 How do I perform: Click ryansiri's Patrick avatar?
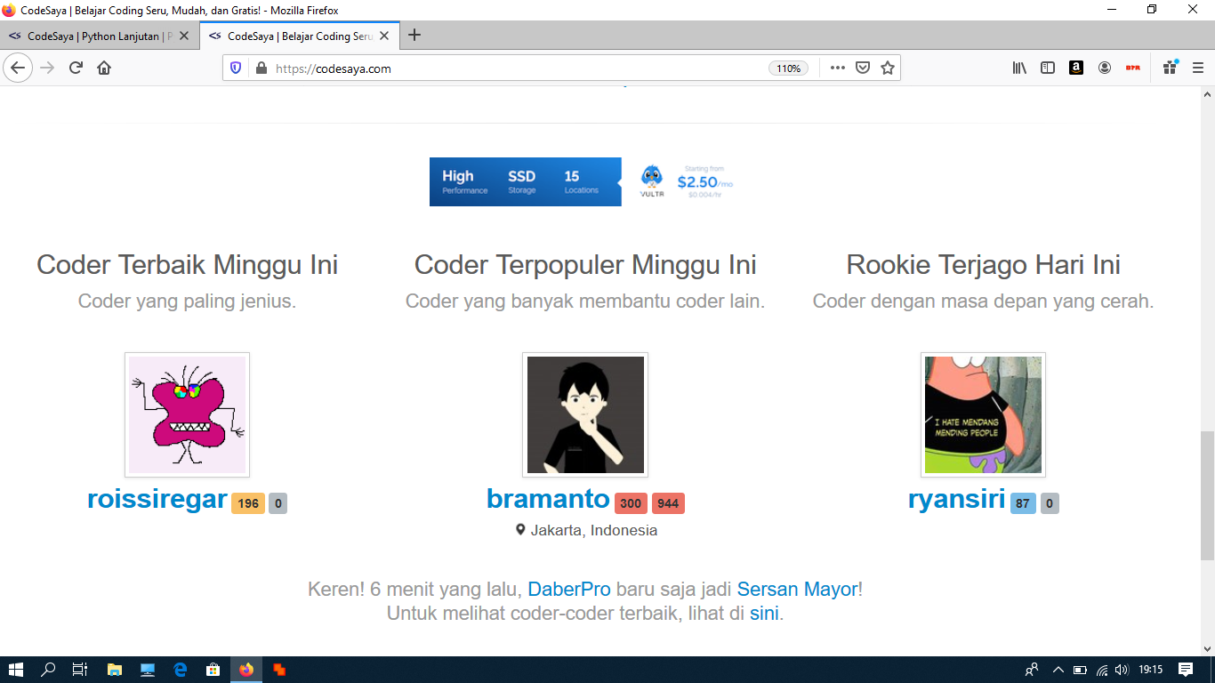pyautogui.click(x=983, y=414)
